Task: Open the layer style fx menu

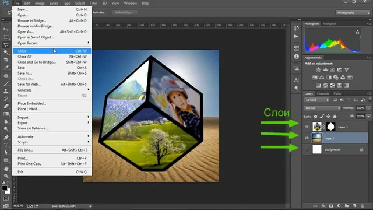Action: (x=323, y=206)
